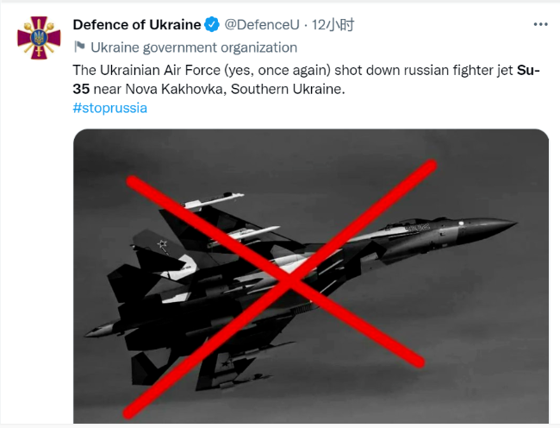Click the first line of tweet text
560x428 pixels.
tap(306, 71)
